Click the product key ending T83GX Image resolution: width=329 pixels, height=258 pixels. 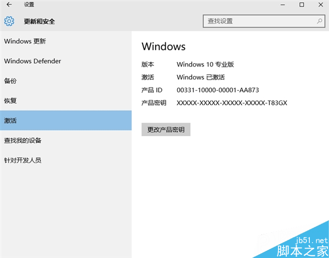(232, 103)
